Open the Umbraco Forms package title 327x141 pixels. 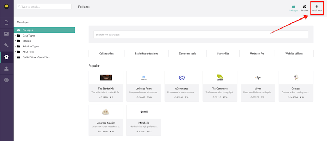pos(144,89)
